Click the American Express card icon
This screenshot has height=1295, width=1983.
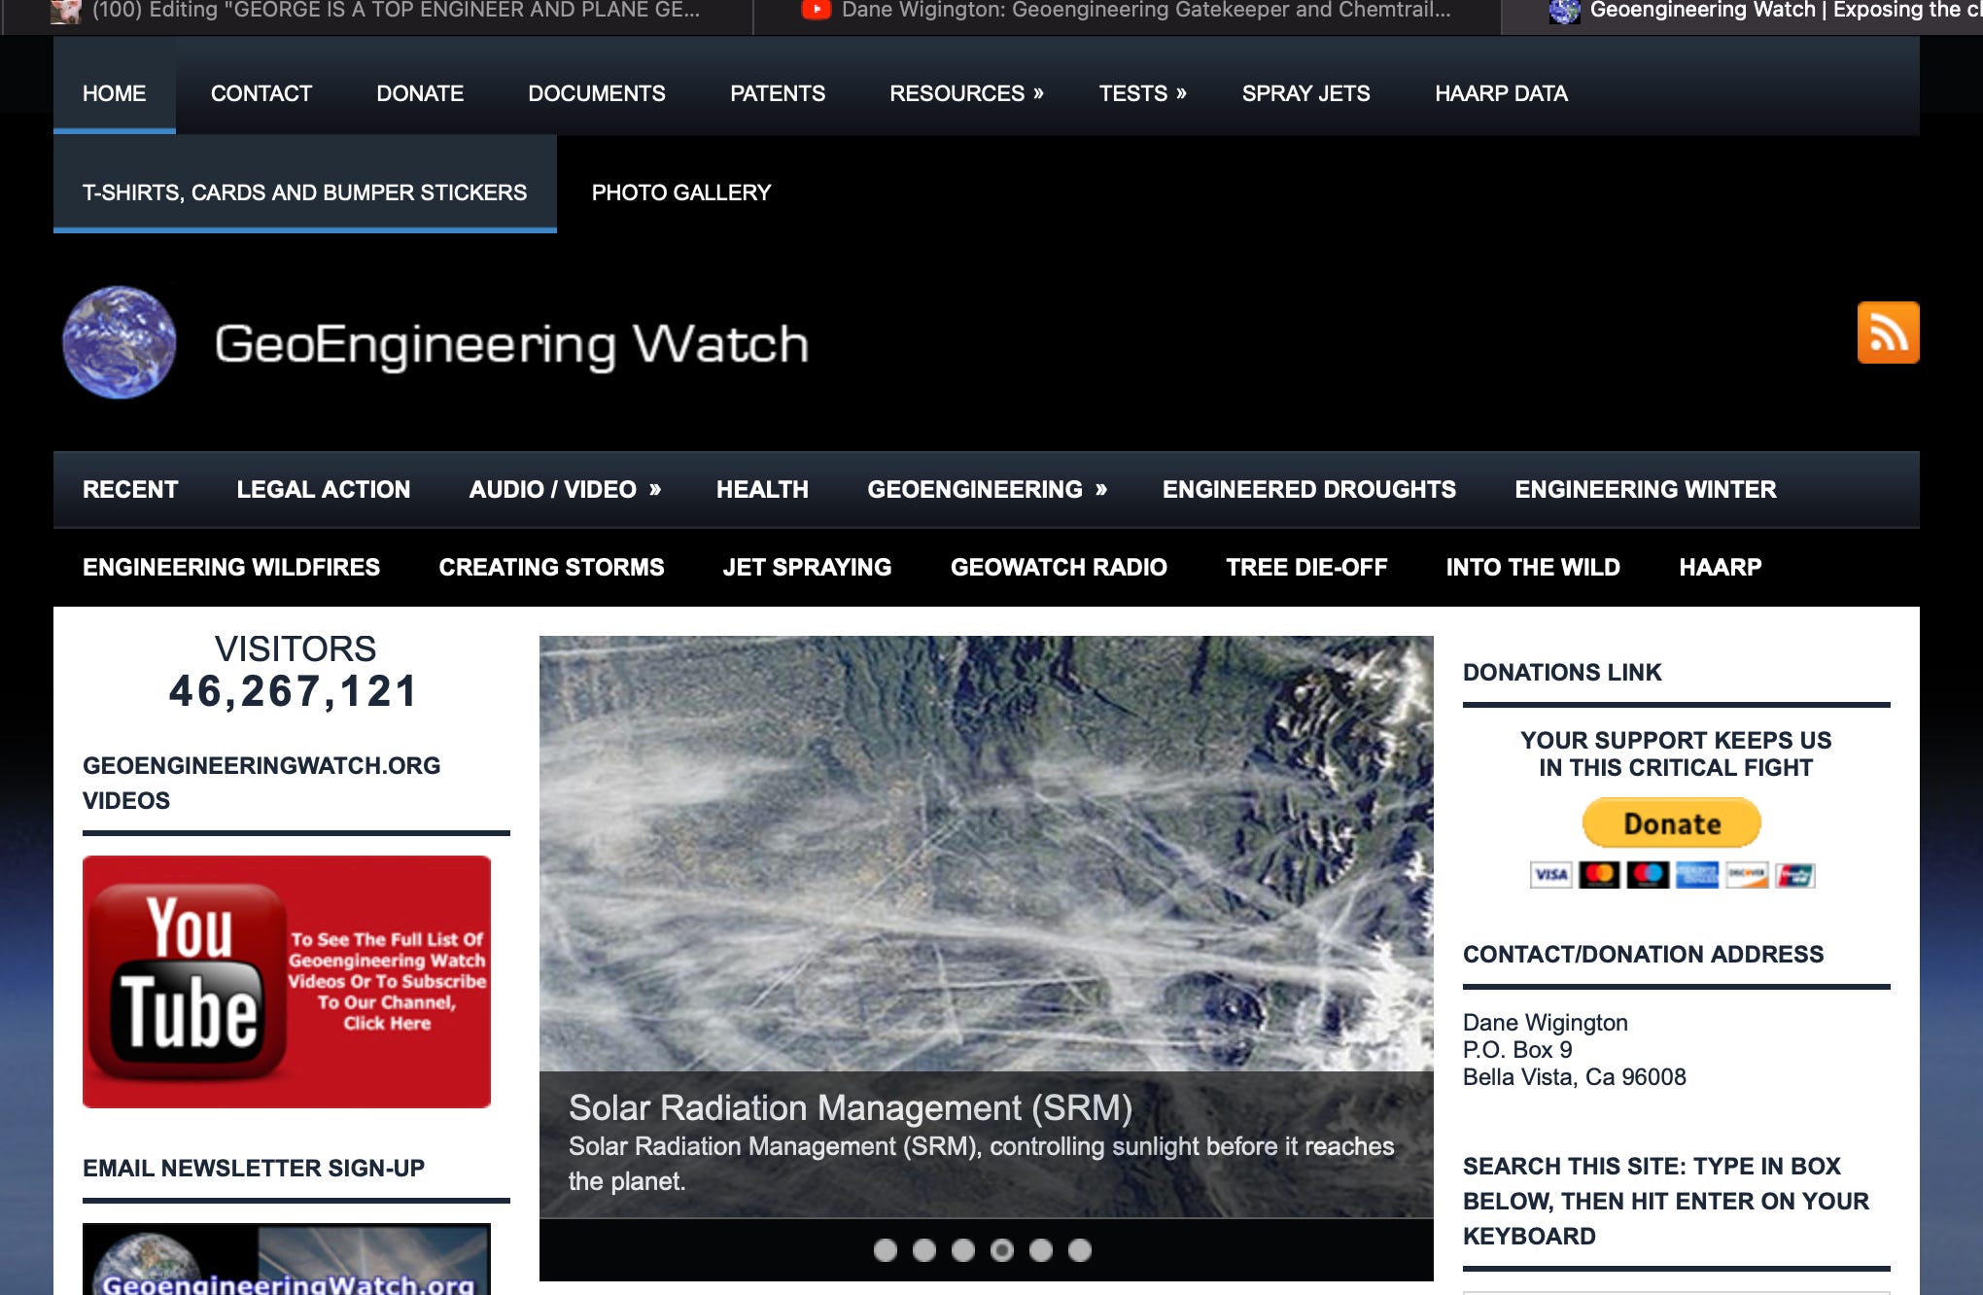click(1696, 875)
